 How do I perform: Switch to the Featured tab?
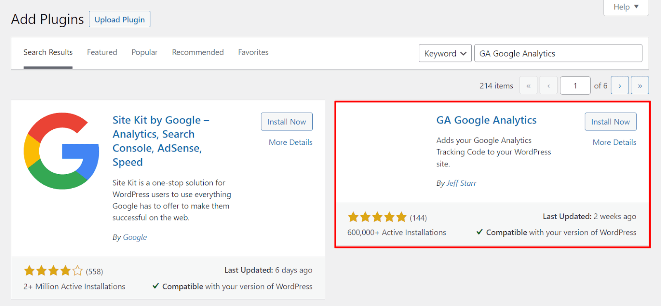click(102, 52)
